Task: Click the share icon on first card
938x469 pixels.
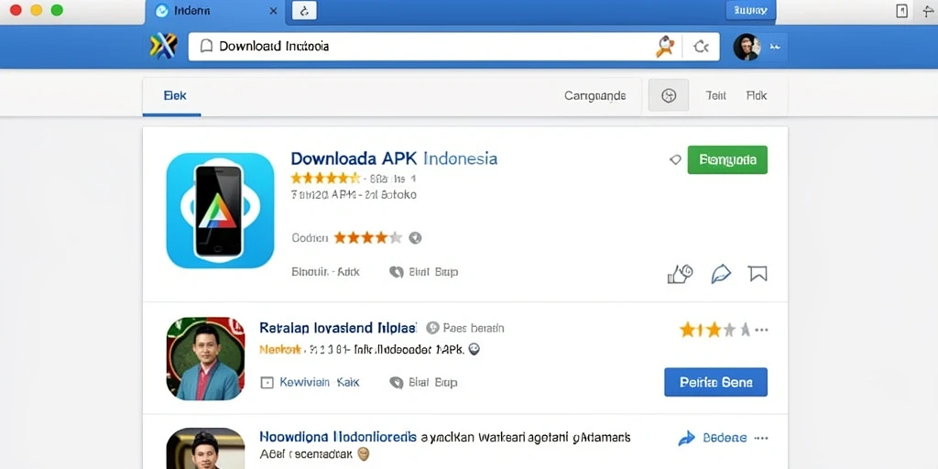Action: point(720,274)
